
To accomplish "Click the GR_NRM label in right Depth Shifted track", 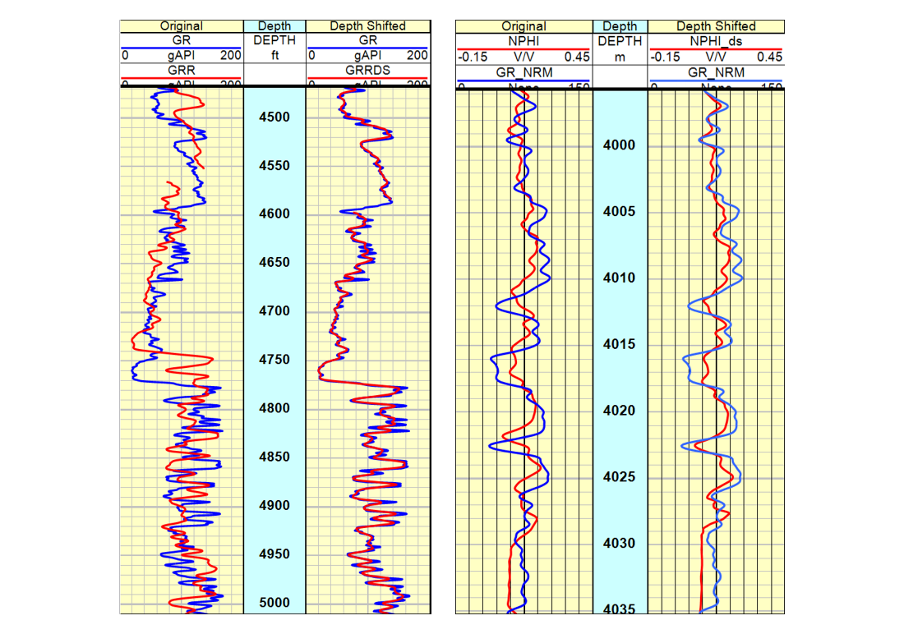I will click(716, 71).
